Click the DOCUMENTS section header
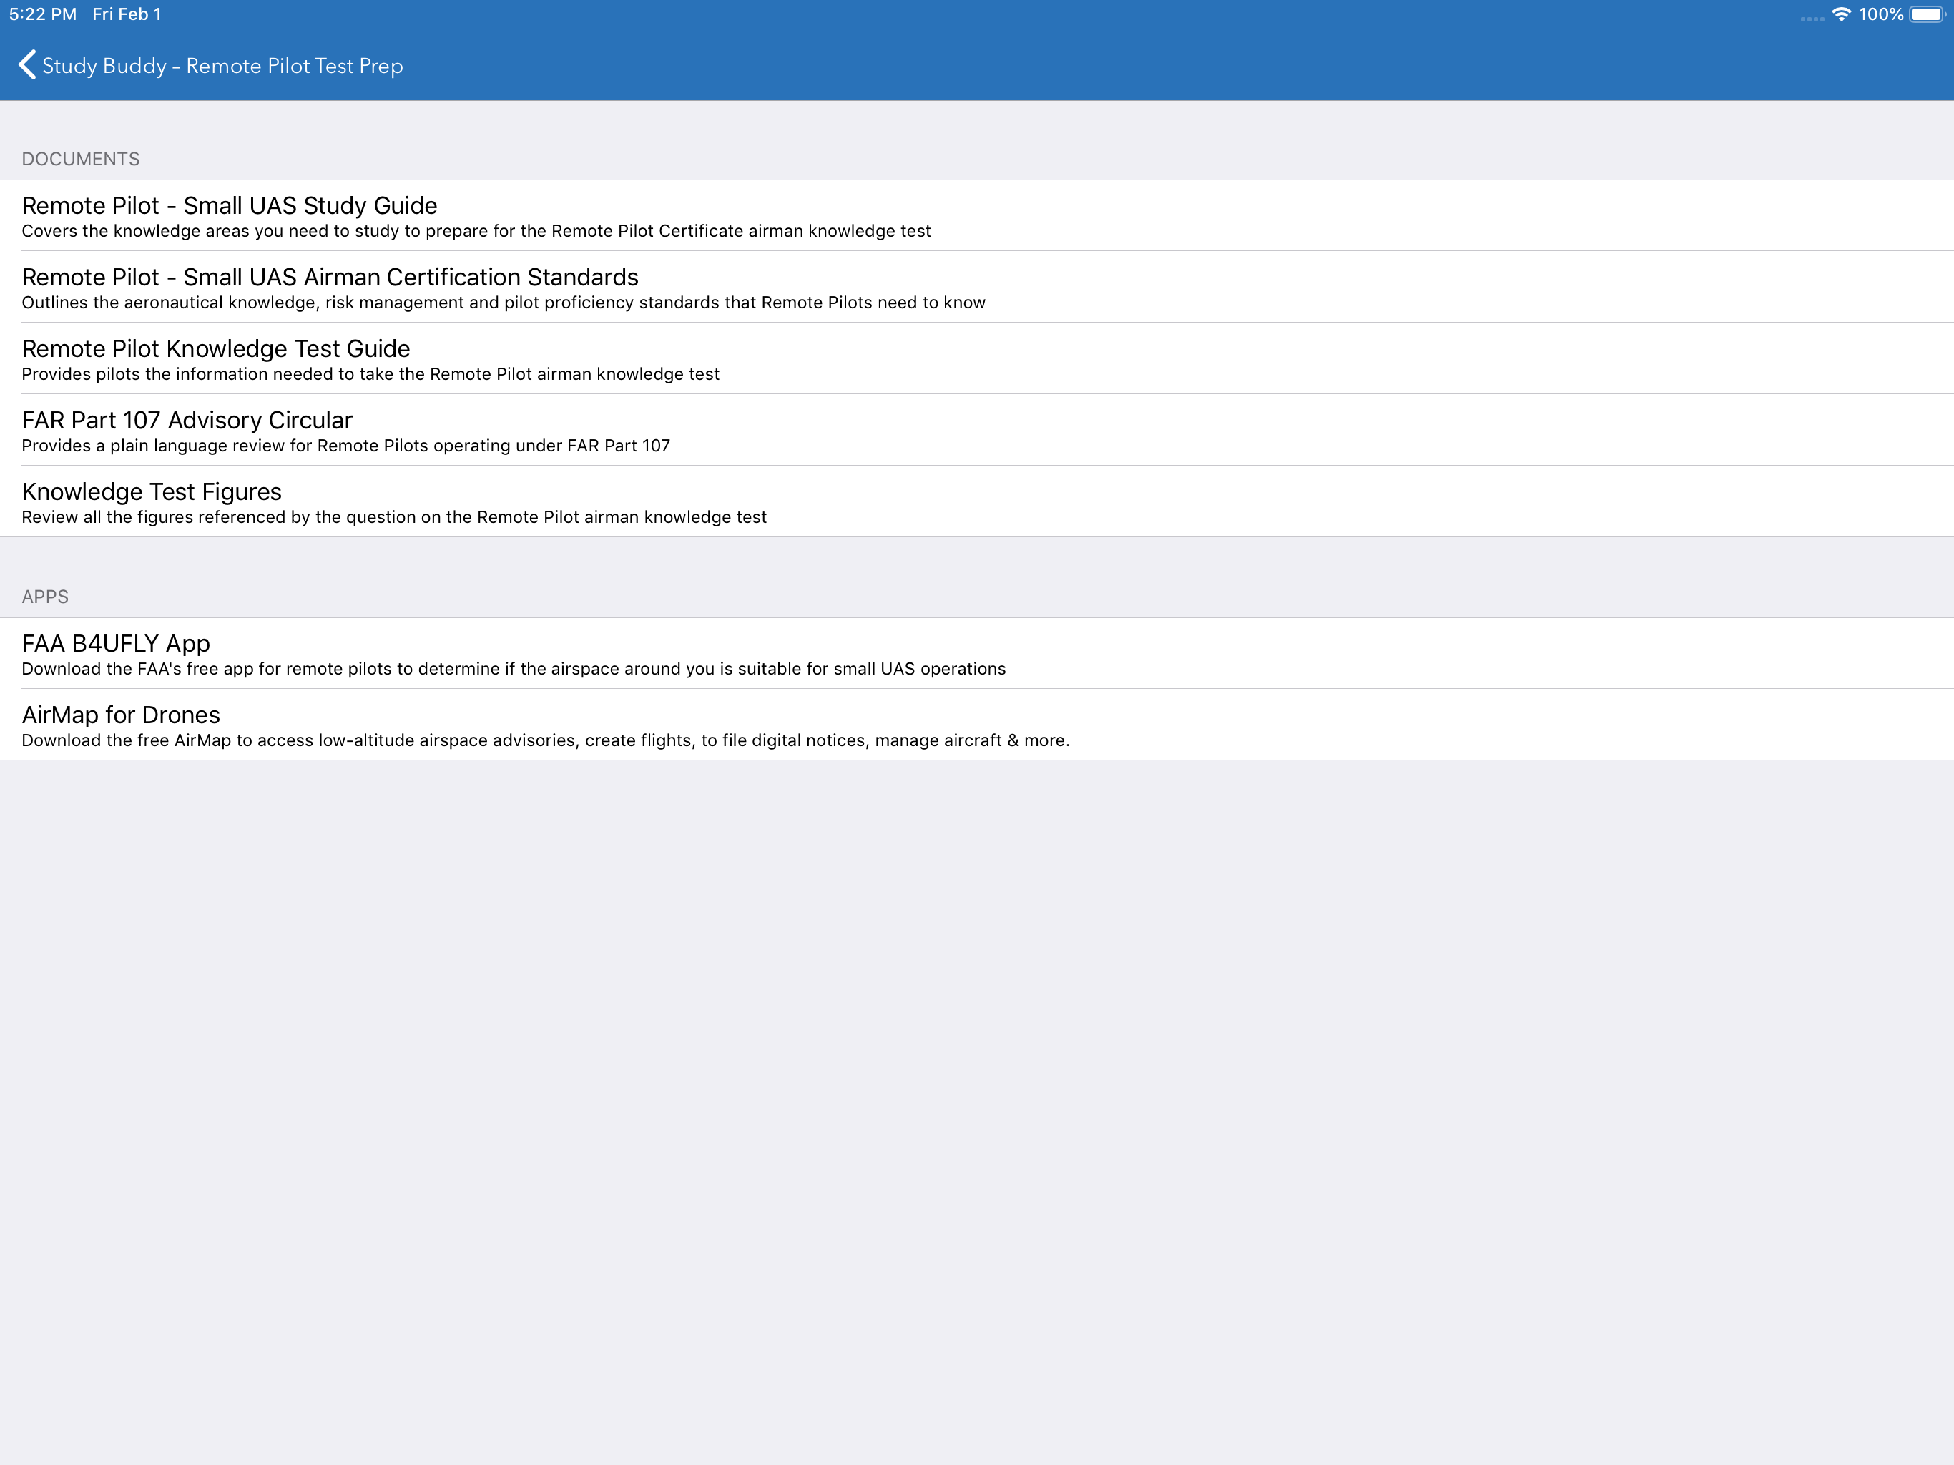The height and width of the screenshot is (1465, 1954). tap(80, 159)
